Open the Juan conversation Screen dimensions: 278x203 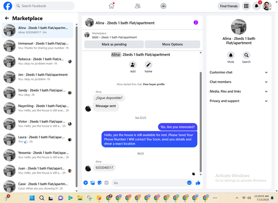pyautogui.click(x=37, y=171)
